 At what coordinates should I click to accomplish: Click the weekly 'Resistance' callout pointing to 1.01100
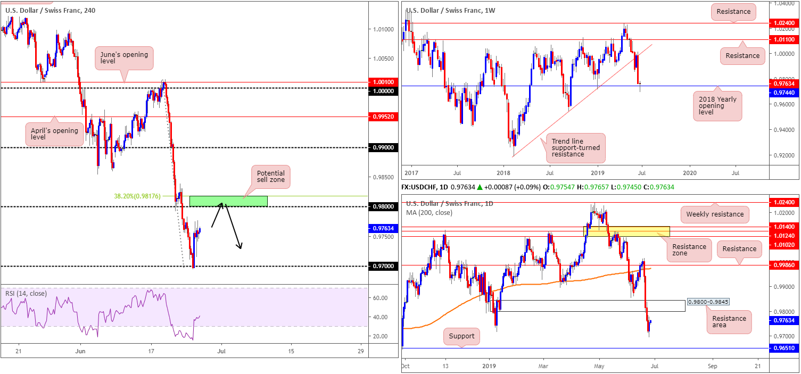click(742, 55)
